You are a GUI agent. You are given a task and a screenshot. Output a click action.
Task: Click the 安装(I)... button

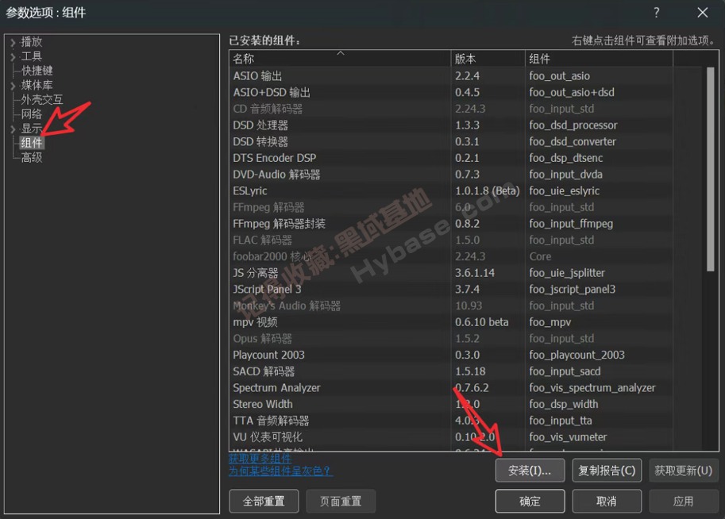click(x=530, y=471)
